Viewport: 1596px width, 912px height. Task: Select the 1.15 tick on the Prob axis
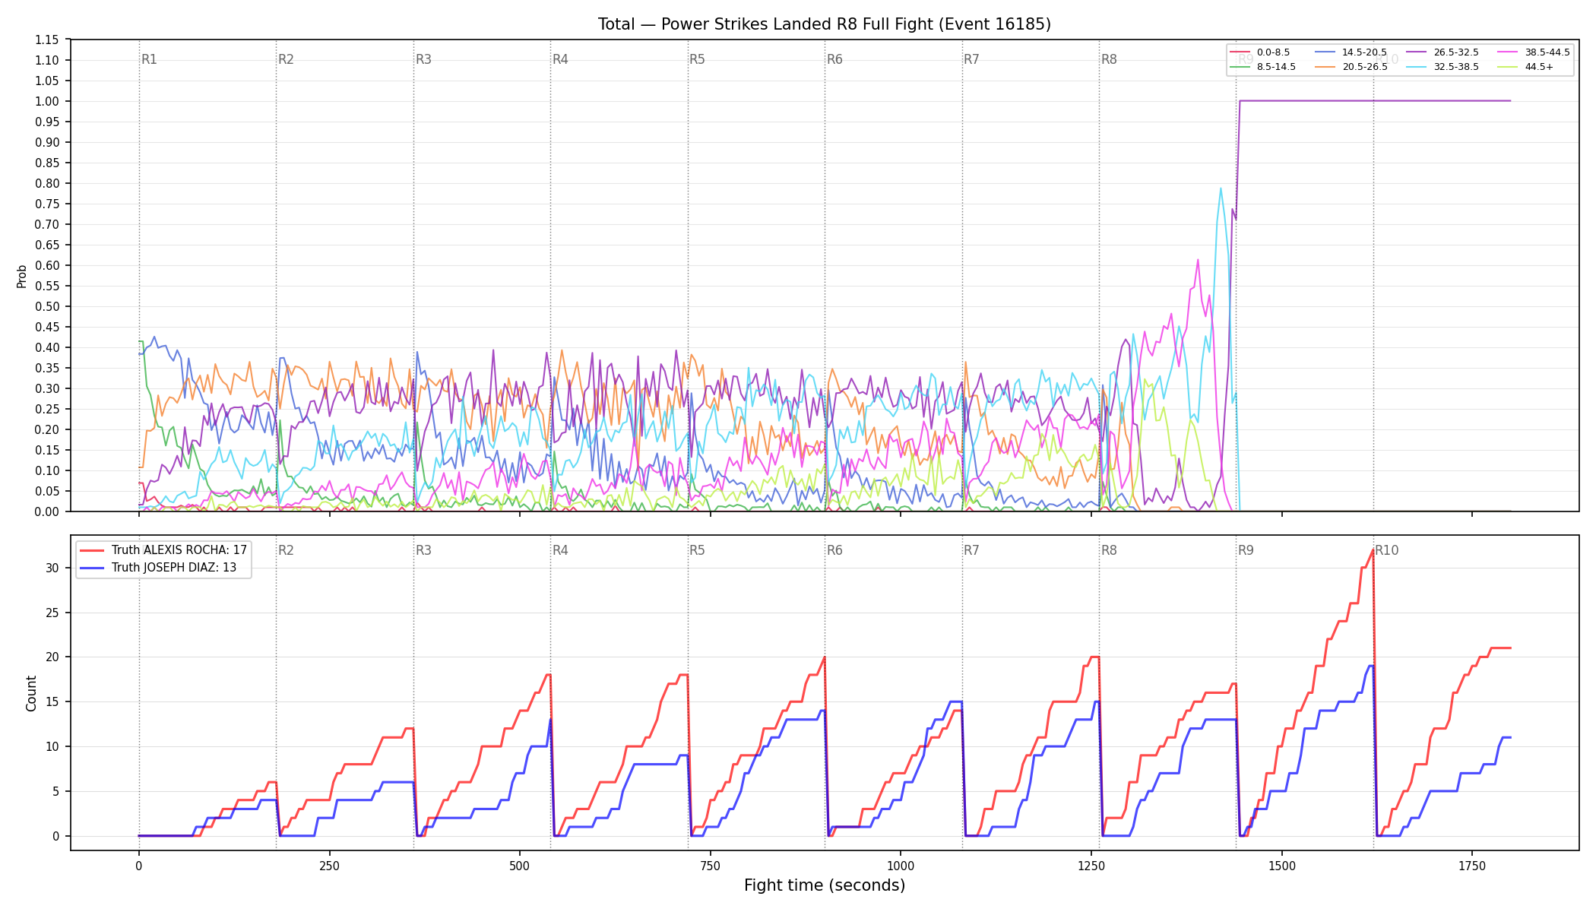pyautogui.click(x=47, y=40)
